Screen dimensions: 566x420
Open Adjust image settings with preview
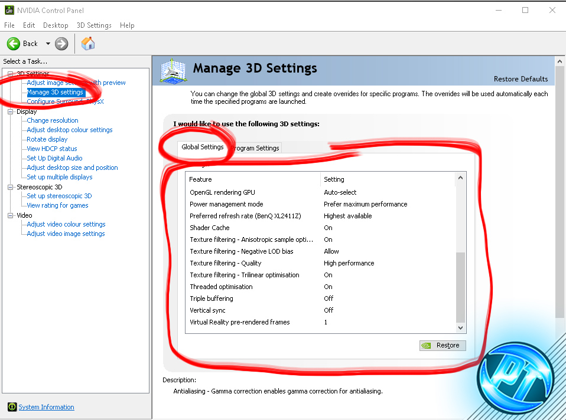[x=76, y=83]
